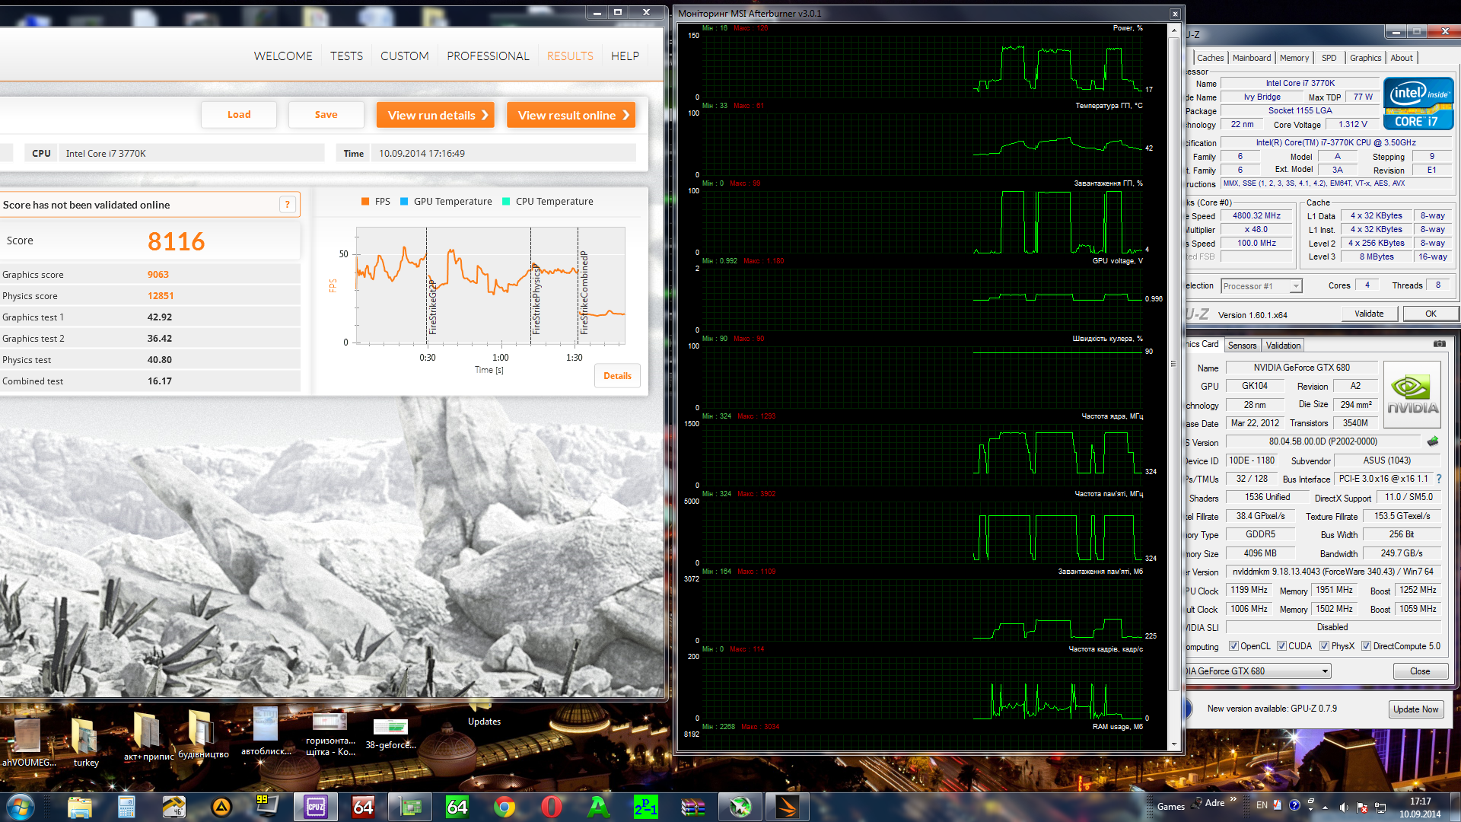
Task: Click the bus interface question mark icon
Action: point(1439,479)
